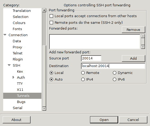The height and width of the screenshot is (126, 150).
Task: Click the forwarded ports scrollbar thumb
Action: point(143,41)
